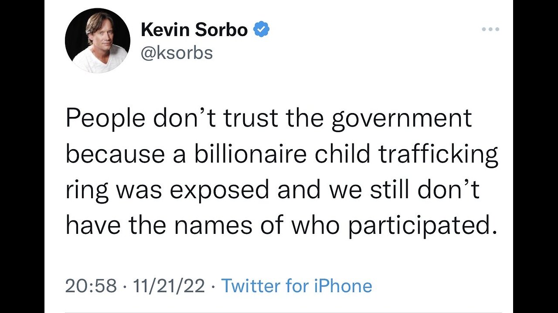Click the Kevin Sorbo display name

[x=194, y=30]
